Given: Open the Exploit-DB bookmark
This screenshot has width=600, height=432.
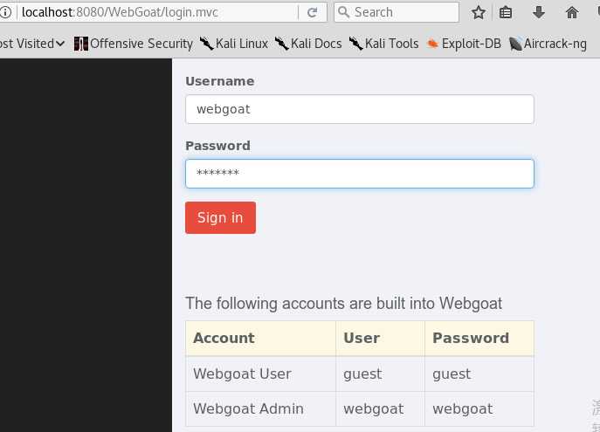Looking at the screenshot, I should tap(464, 44).
